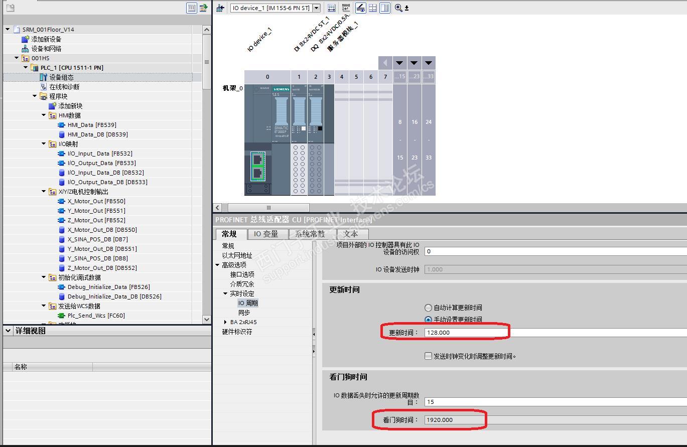Expand the BA 2xRJ45 properties node

[x=225, y=322]
